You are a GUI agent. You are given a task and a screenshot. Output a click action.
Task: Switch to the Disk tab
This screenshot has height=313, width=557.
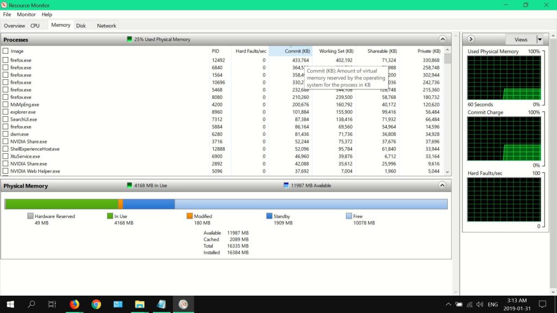click(x=81, y=26)
